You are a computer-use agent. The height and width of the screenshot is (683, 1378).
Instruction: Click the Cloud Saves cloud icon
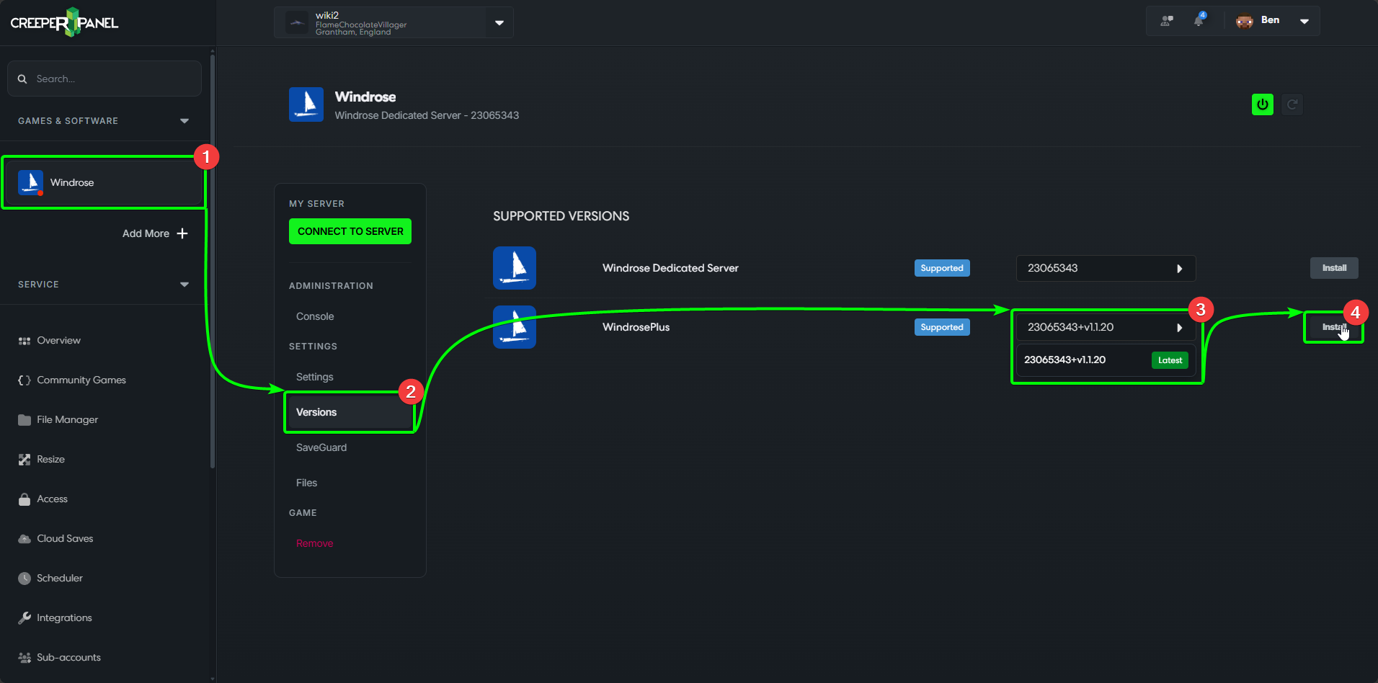pyautogui.click(x=25, y=539)
